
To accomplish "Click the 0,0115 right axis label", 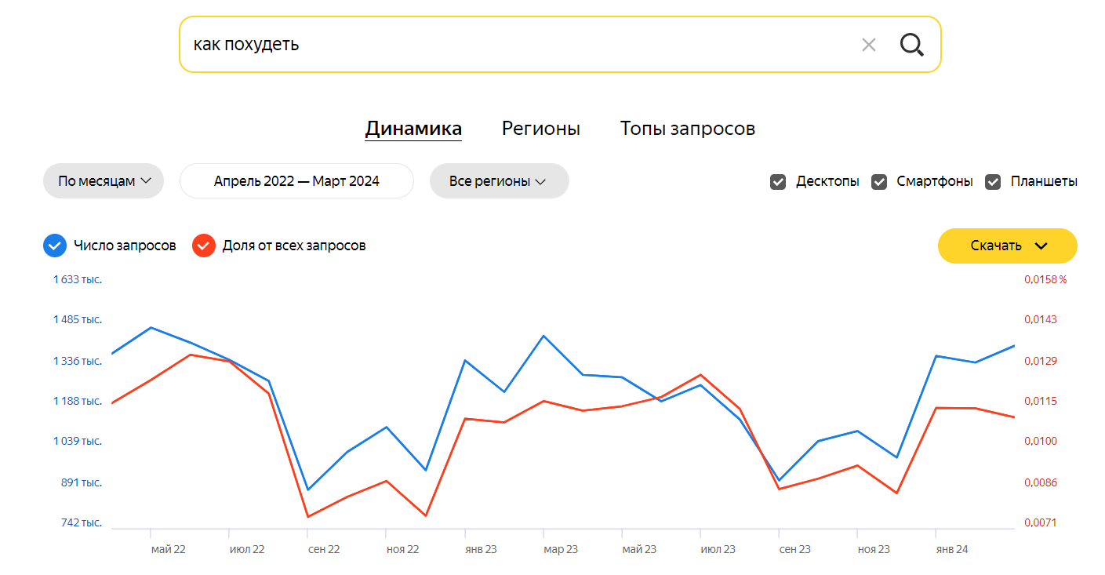I will coord(1041,401).
